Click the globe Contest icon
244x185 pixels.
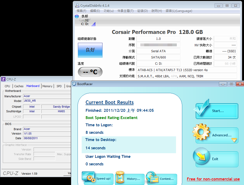(x=152, y=177)
